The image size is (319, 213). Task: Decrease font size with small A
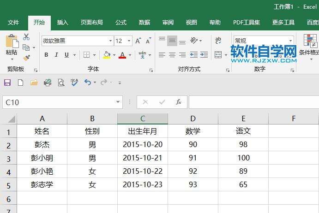click(148, 41)
